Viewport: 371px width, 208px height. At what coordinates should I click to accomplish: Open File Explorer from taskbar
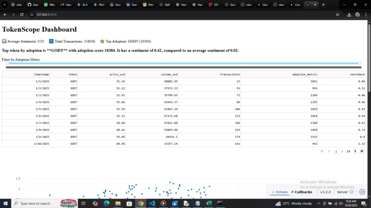tap(118, 203)
